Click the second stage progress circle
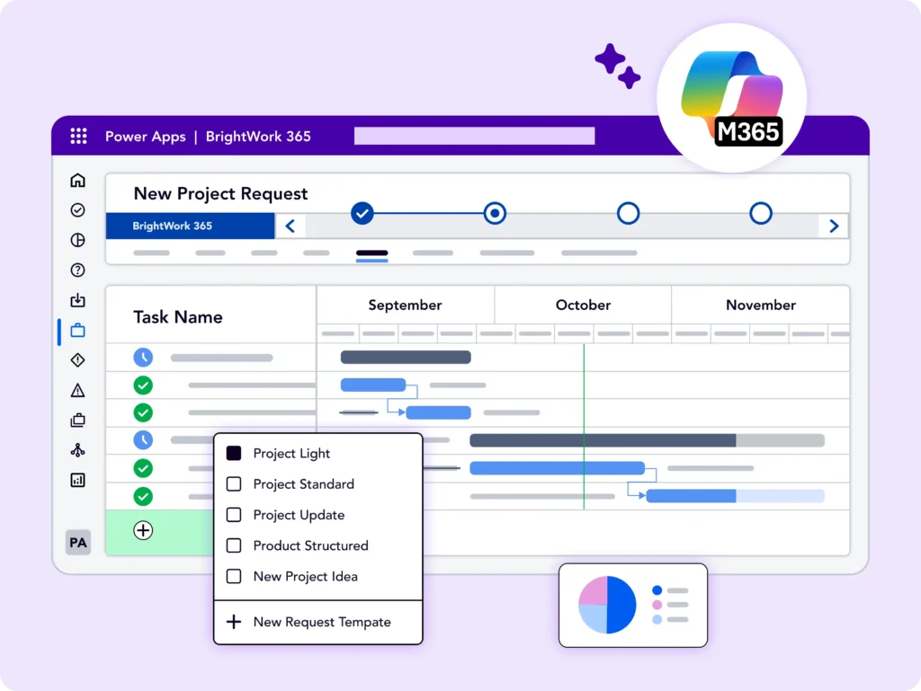The width and height of the screenshot is (921, 691). (495, 214)
